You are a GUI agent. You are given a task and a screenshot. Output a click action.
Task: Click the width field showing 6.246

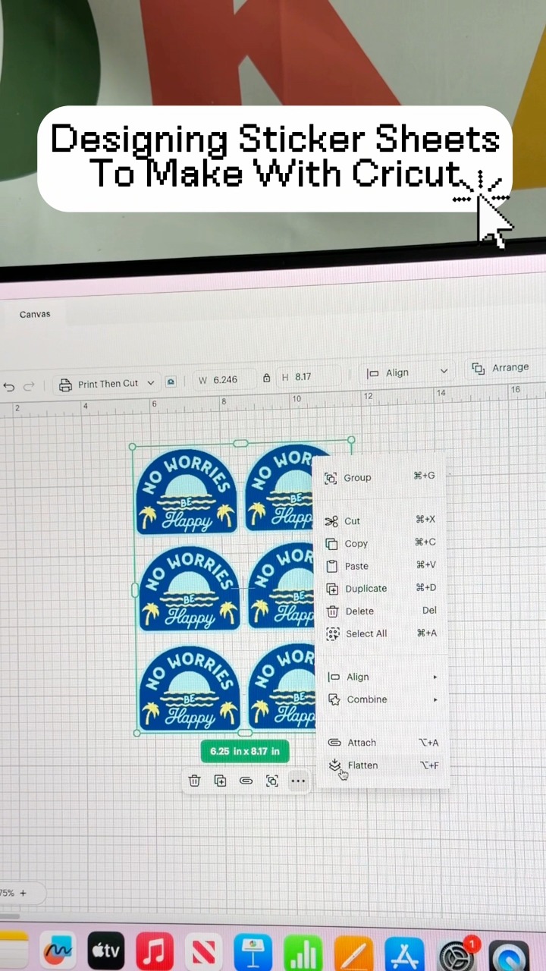tap(225, 379)
